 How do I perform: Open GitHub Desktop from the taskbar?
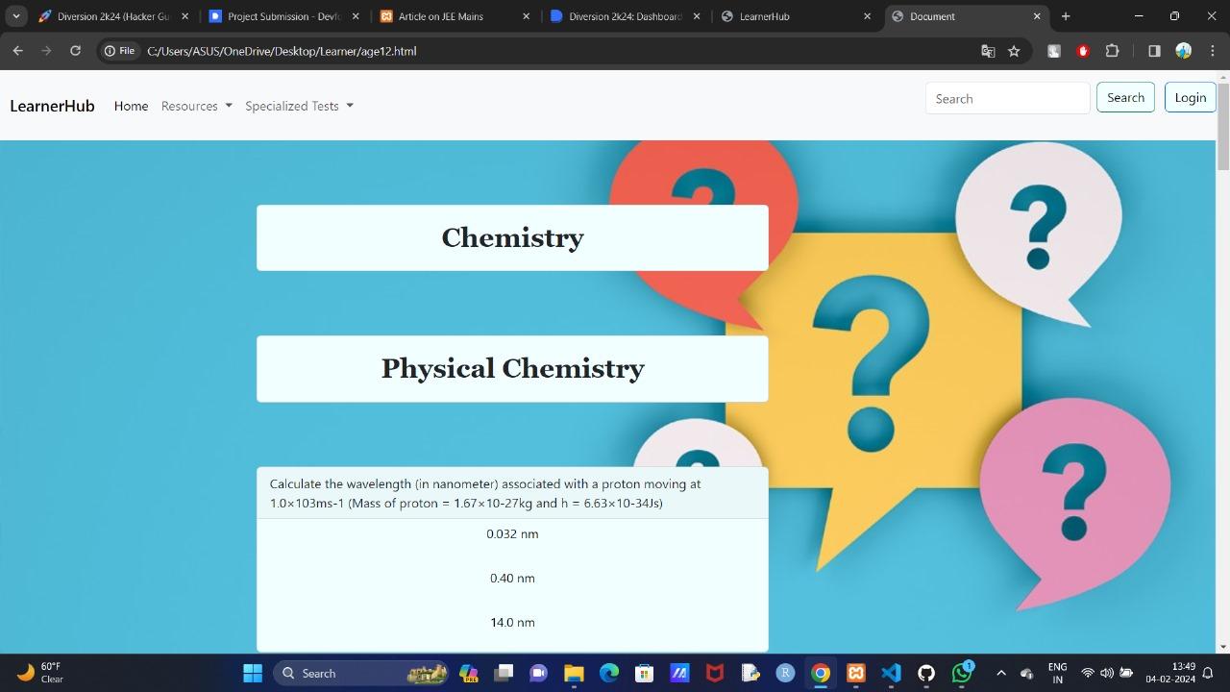926,673
